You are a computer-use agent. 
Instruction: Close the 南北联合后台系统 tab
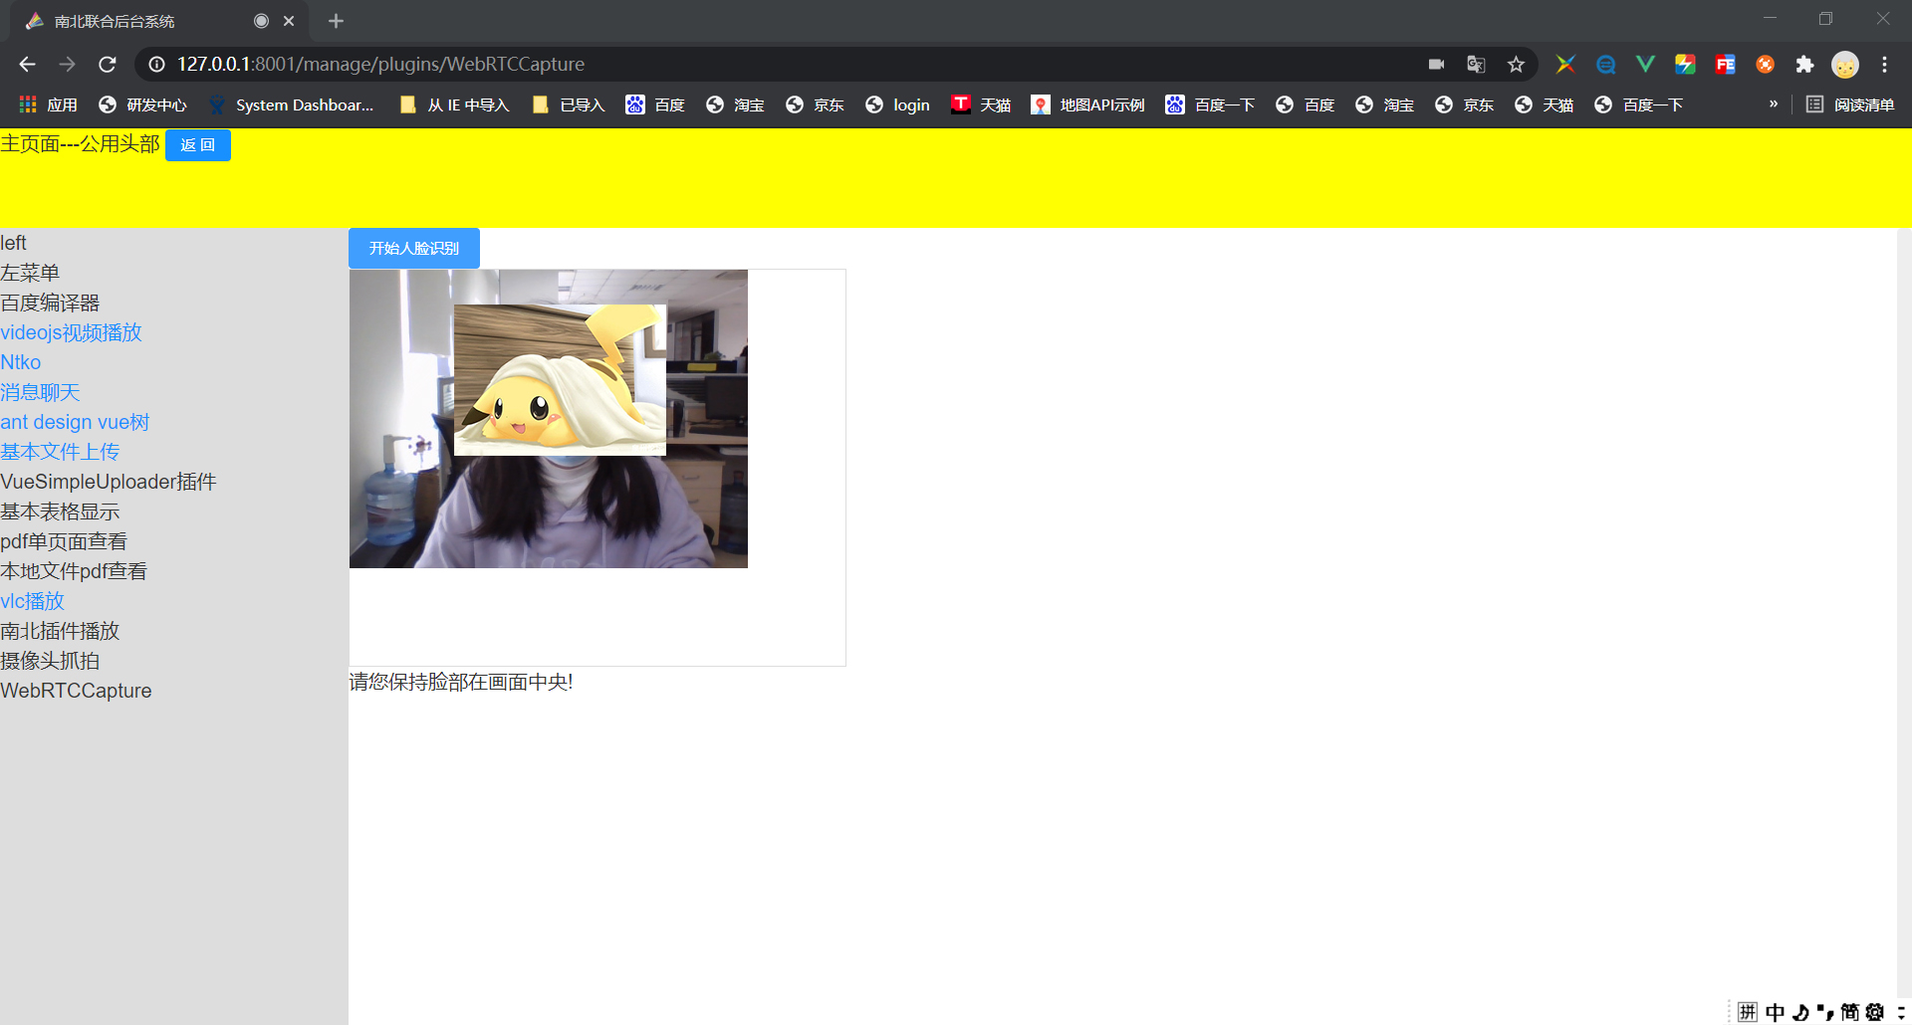coord(289,21)
